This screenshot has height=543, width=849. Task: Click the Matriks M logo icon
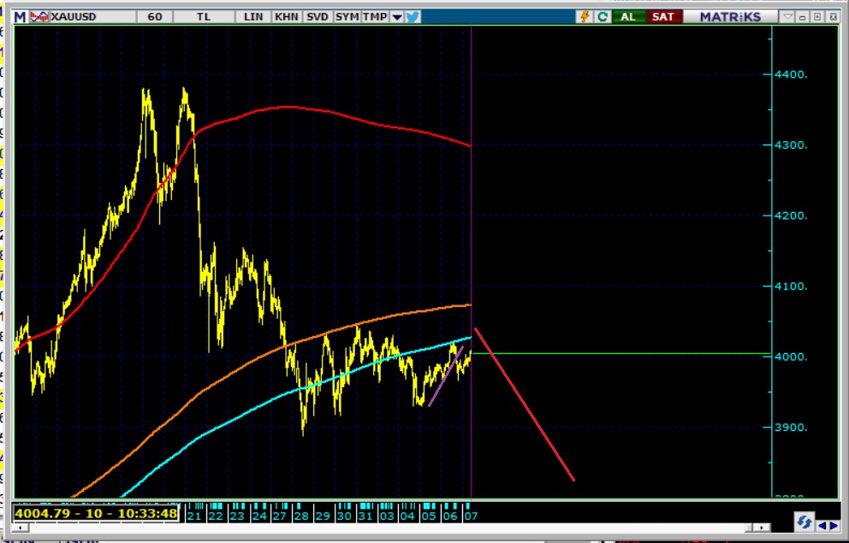coord(20,16)
